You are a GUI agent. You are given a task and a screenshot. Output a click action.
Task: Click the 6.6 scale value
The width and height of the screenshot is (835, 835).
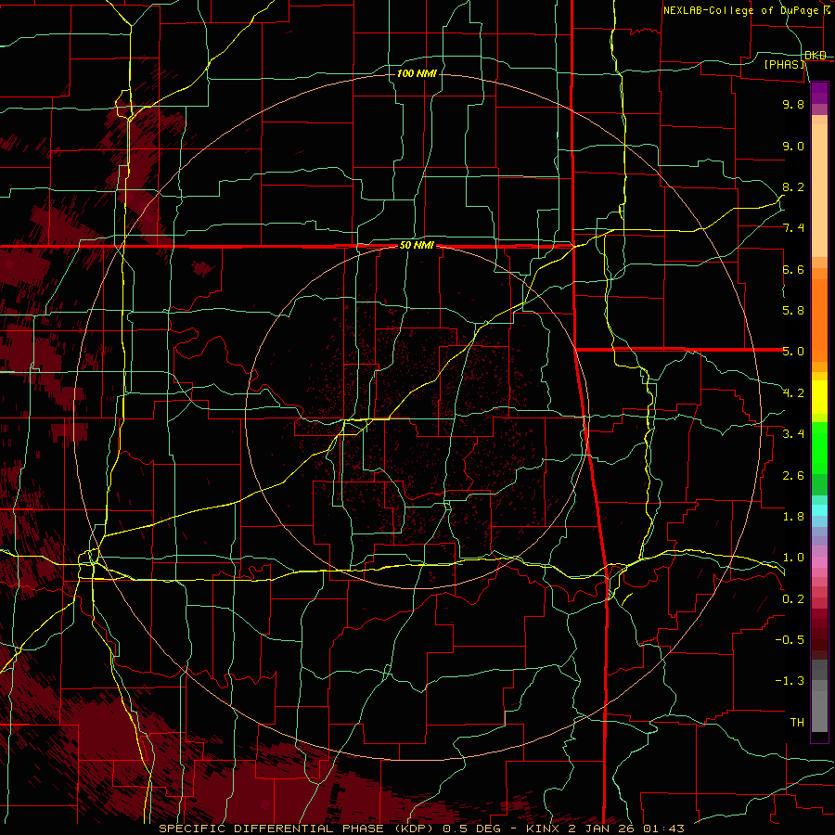click(793, 269)
